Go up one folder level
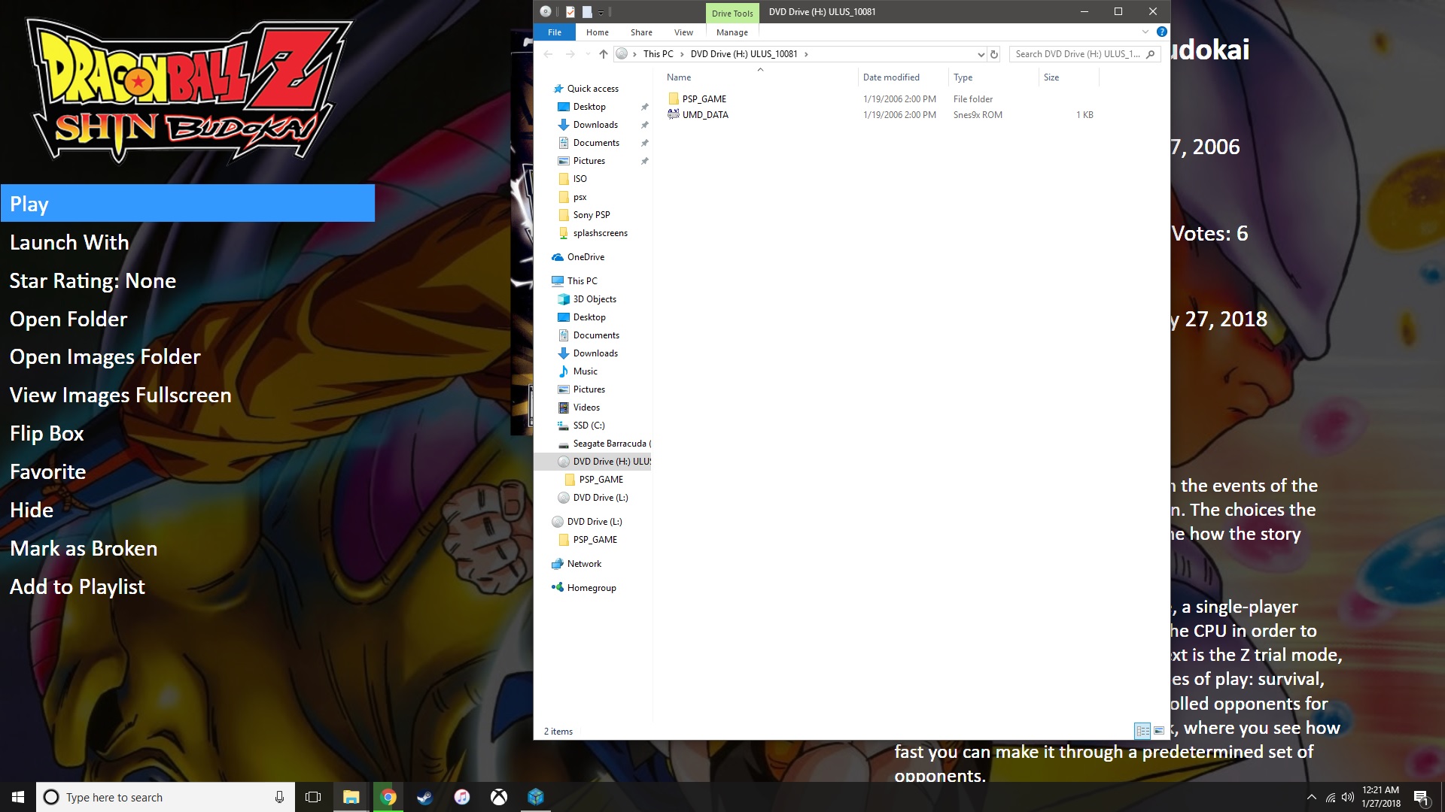Screen dimensions: 1445x812 coord(603,54)
